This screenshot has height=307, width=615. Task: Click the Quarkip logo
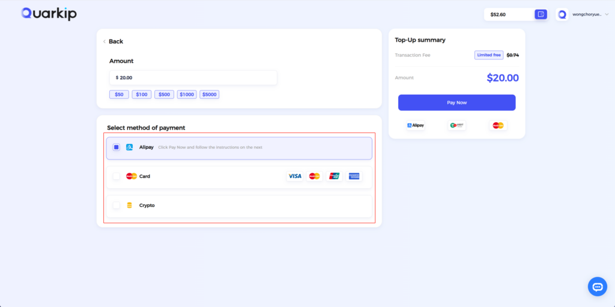point(49,14)
